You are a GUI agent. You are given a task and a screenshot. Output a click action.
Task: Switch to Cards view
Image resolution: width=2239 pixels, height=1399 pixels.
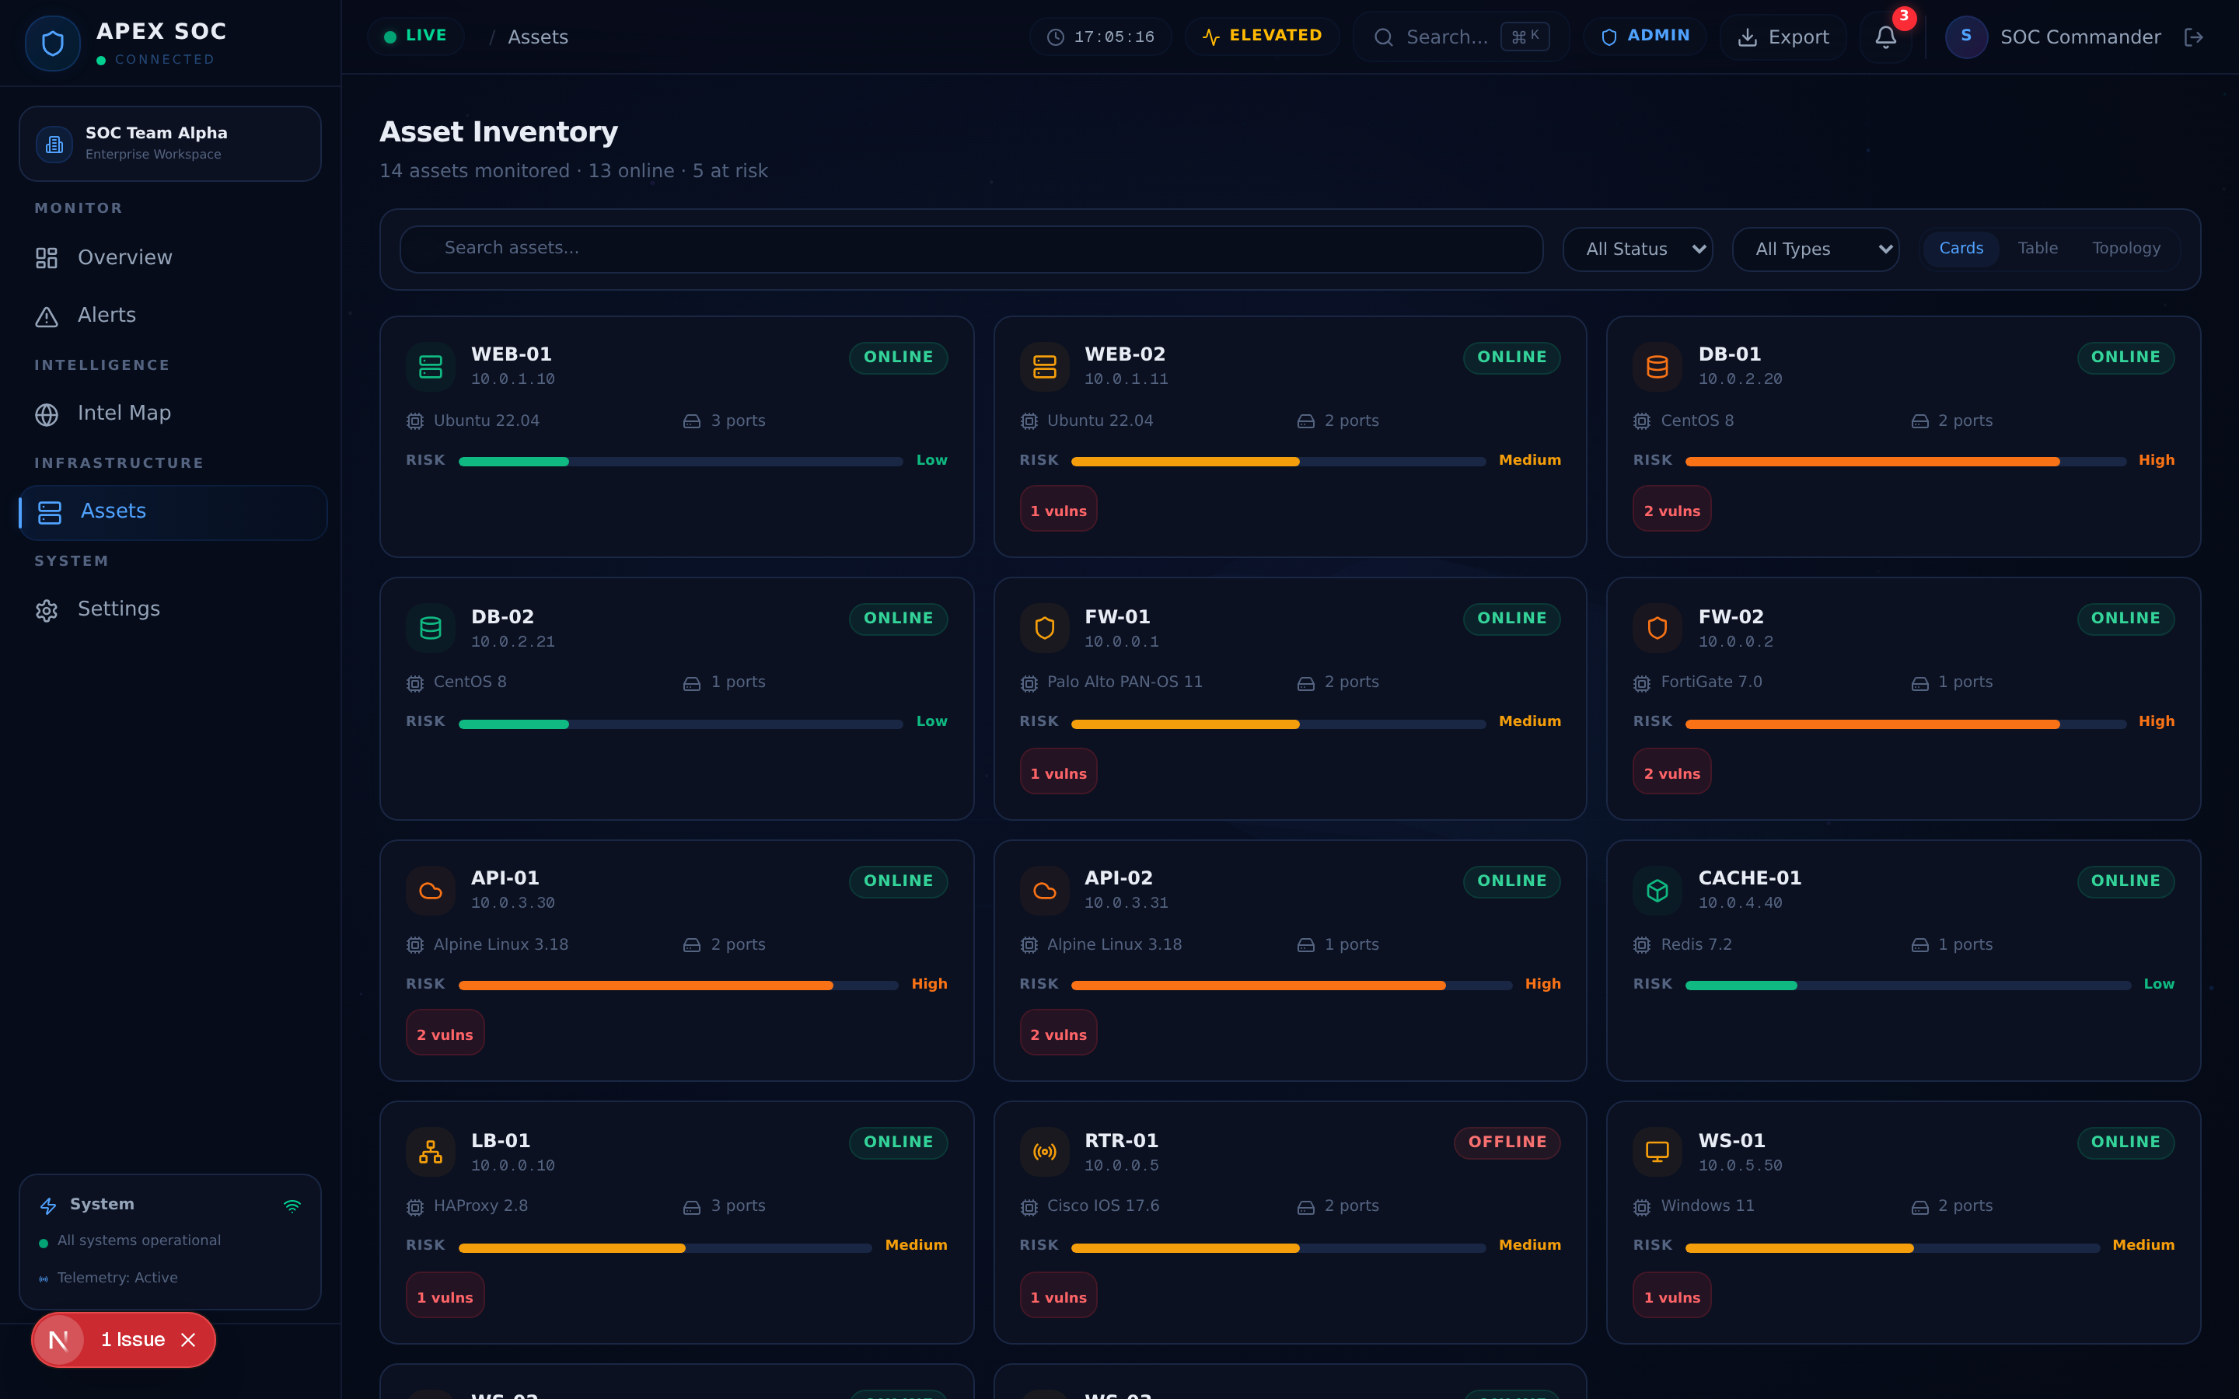(1961, 248)
